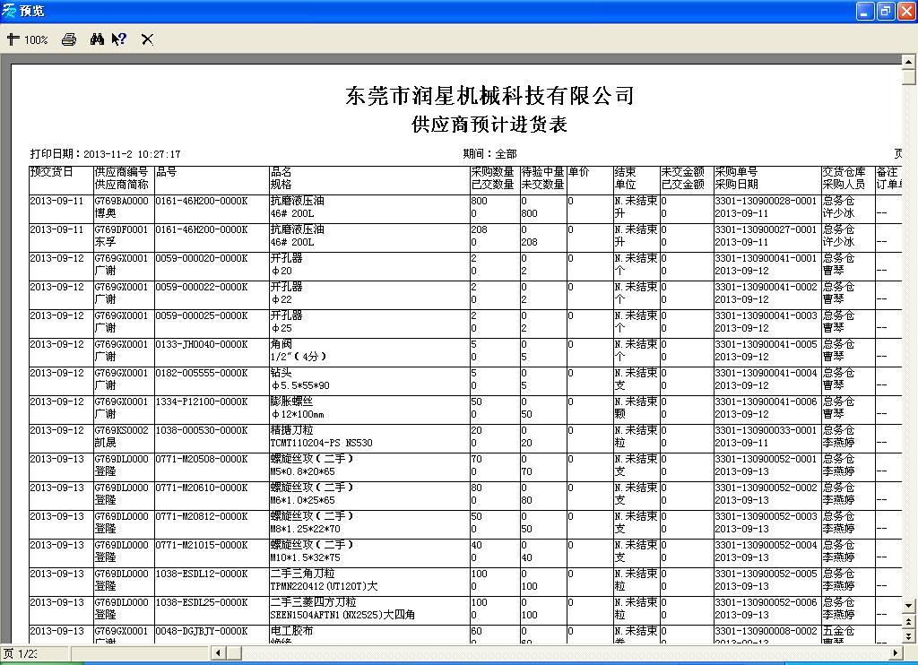Click supplier code G769KS0002
Screen dimensions: 918x665
pyautogui.click(x=121, y=430)
